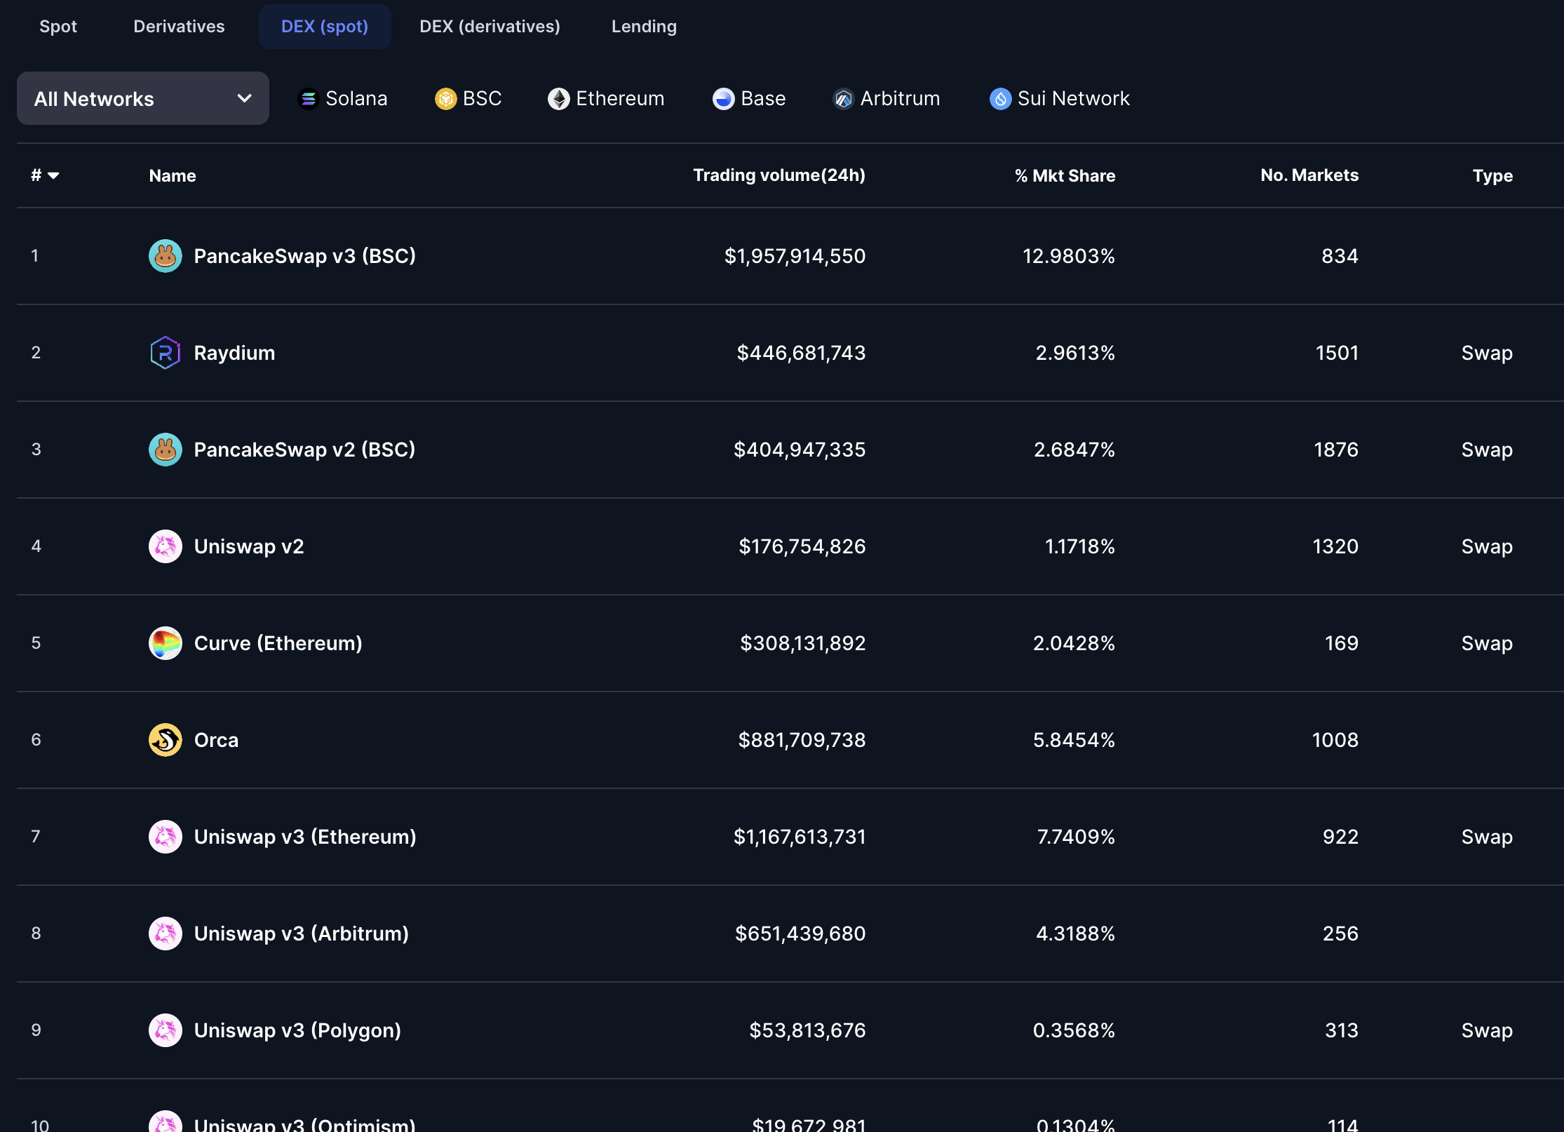The image size is (1564, 1132).
Task: Go to the Lending tab
Action: tap(645, 27)
